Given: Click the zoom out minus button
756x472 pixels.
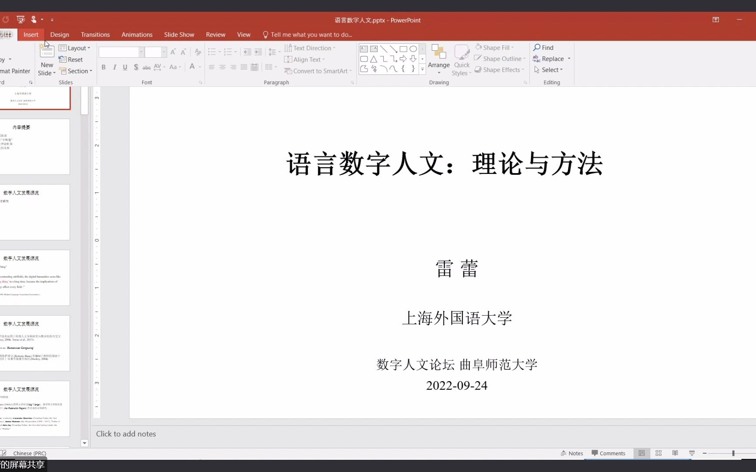Looking at the screenshot, I should point(704,453).
